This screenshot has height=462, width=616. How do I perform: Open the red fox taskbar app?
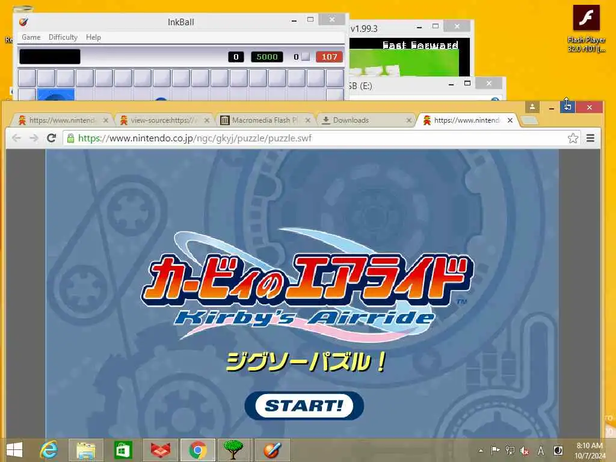(160, 450)
